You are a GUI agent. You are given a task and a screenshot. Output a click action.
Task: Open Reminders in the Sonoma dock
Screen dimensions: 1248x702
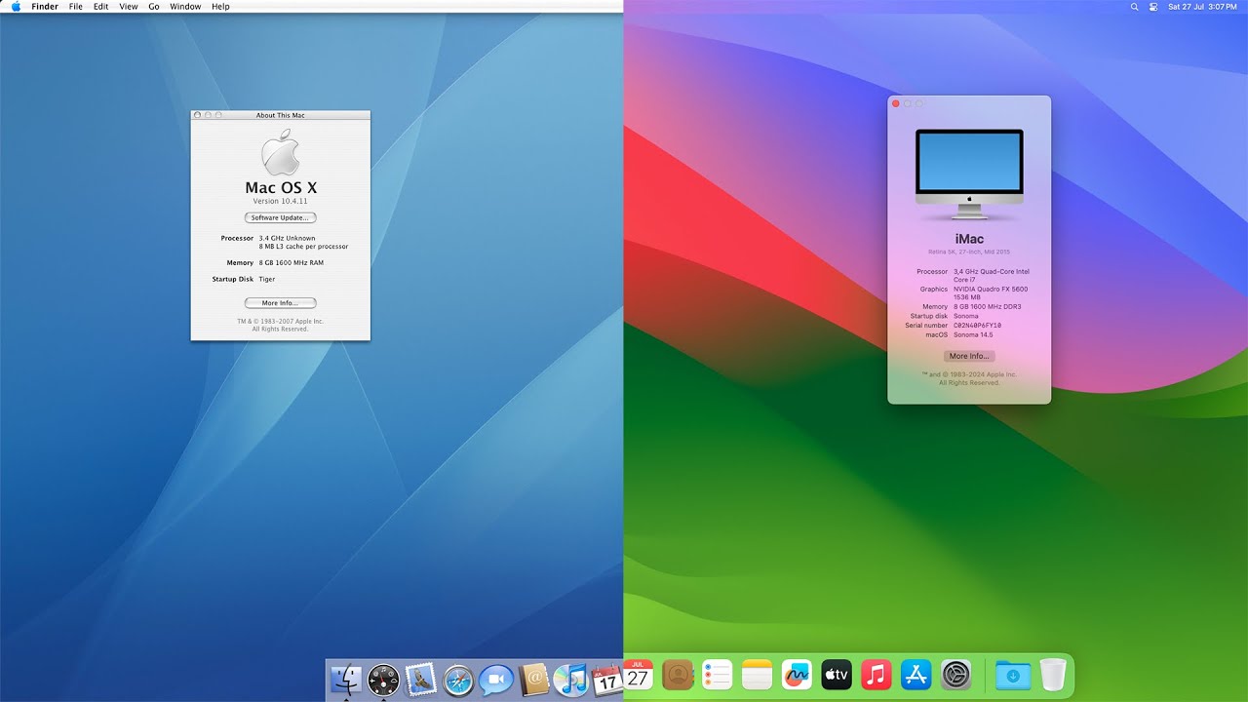pyautogui.click(x=718, y=675)
